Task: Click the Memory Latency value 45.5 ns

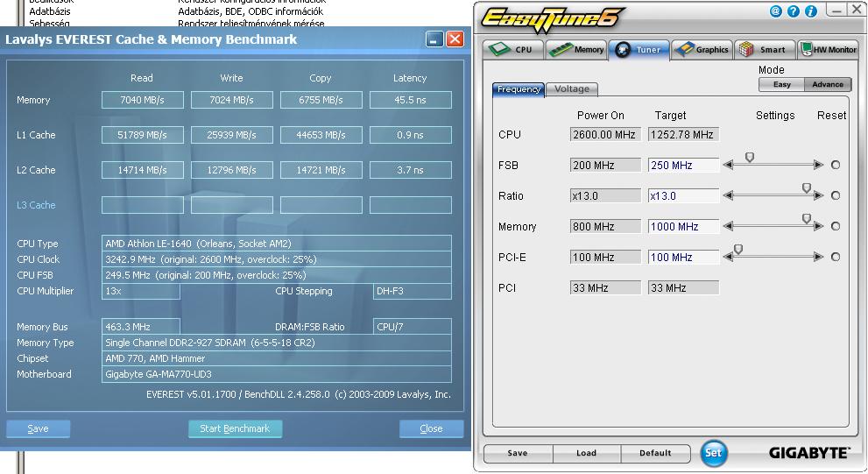Action: point(410,100)
